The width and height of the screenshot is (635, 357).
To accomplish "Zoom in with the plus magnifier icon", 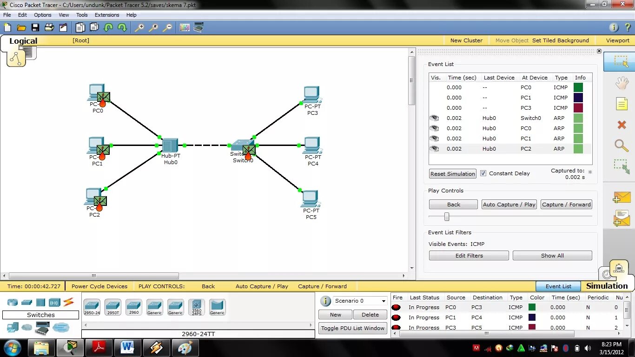I will pyautogui.click(x=139, y=27).
